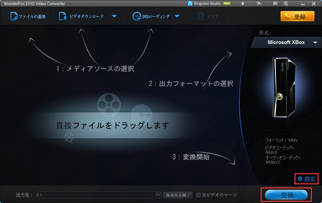Image resolution: width=322 pixels, height=203 pixels.
Task: Open the ビデオダウンロード video download tool
Action: coord(81,17)
